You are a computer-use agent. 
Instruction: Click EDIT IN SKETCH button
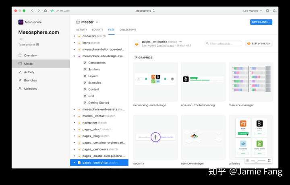pos(259,43)
